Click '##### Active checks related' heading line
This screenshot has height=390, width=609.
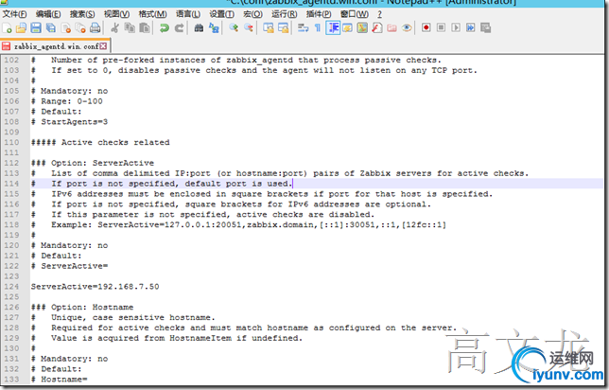pyautogui.click(x=100, y=142)
